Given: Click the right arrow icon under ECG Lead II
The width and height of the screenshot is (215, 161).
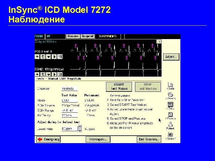Looking at the screenshot, I should [54, 57].
